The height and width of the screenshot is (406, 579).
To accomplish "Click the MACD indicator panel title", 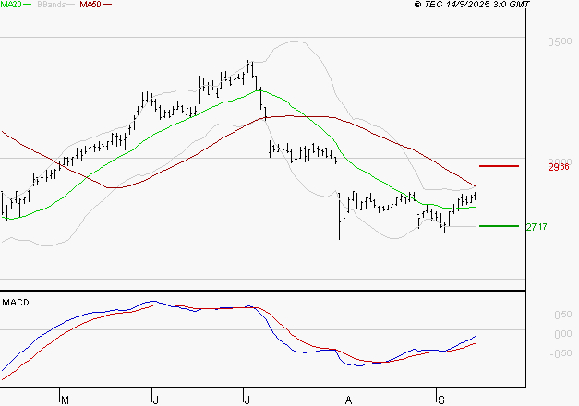I will pyautogui.click(x=15, y=302).
